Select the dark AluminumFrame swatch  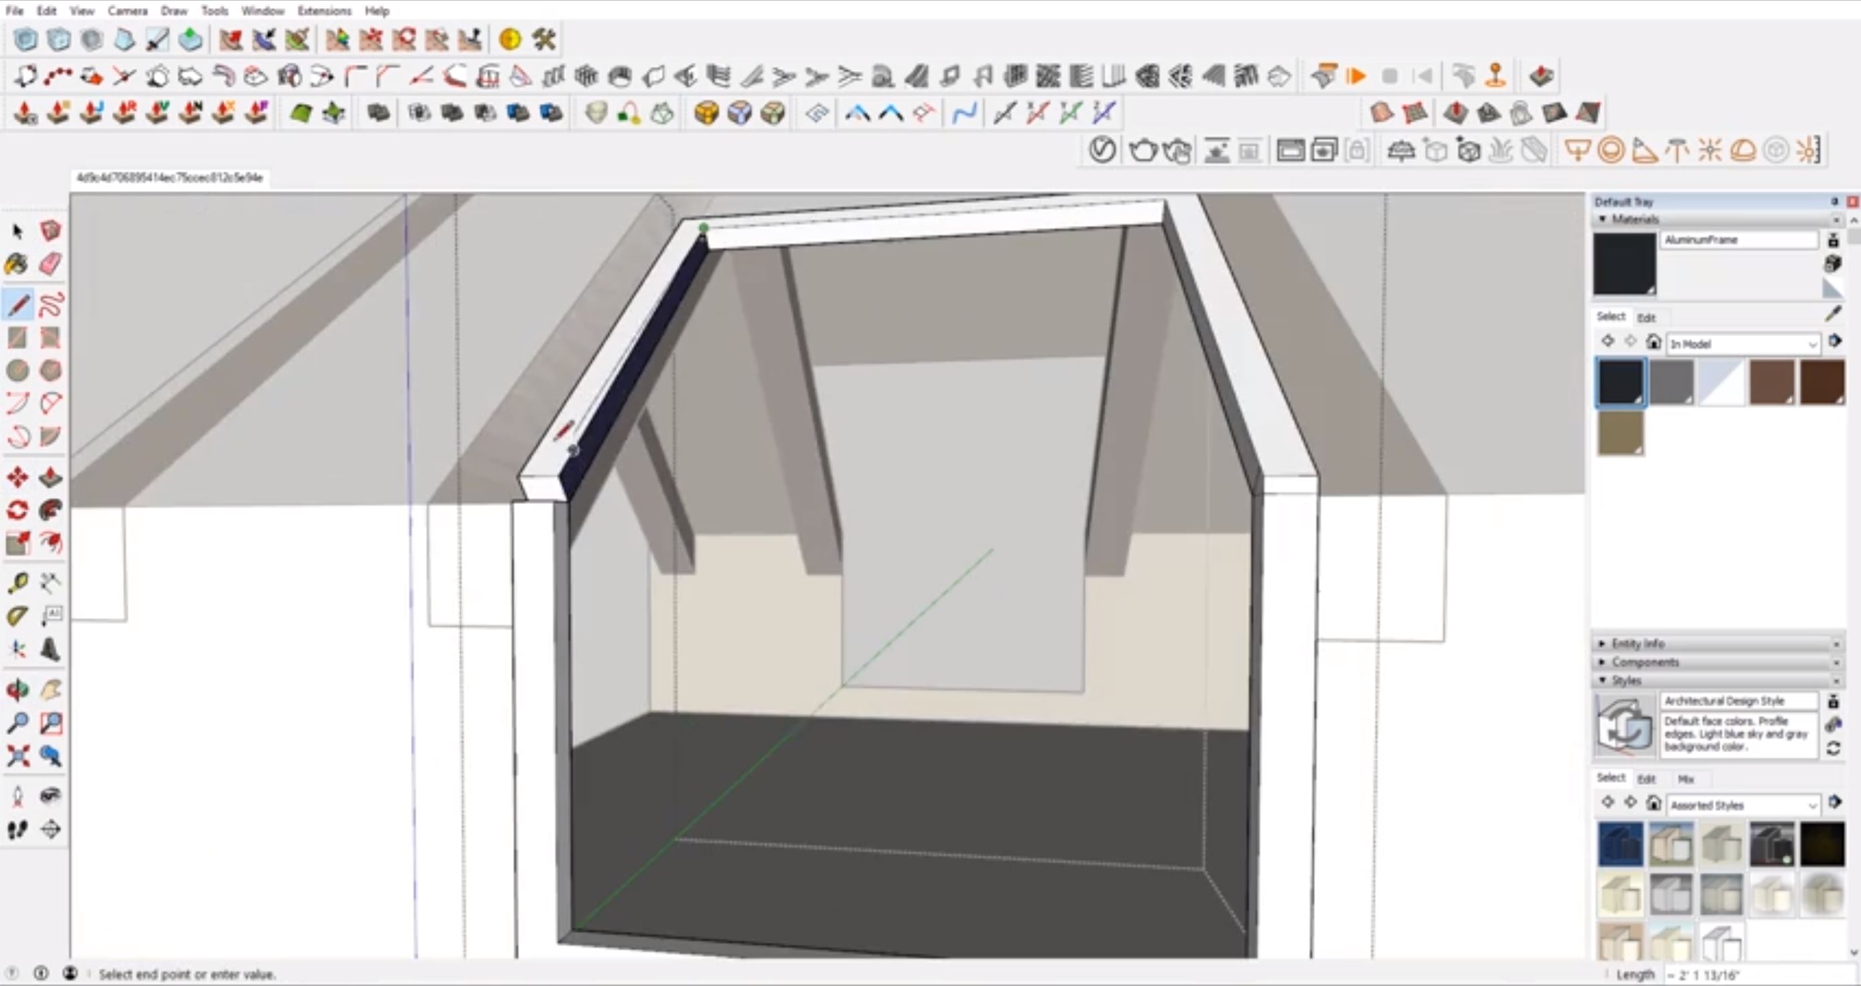click(x=1620, y=383)
